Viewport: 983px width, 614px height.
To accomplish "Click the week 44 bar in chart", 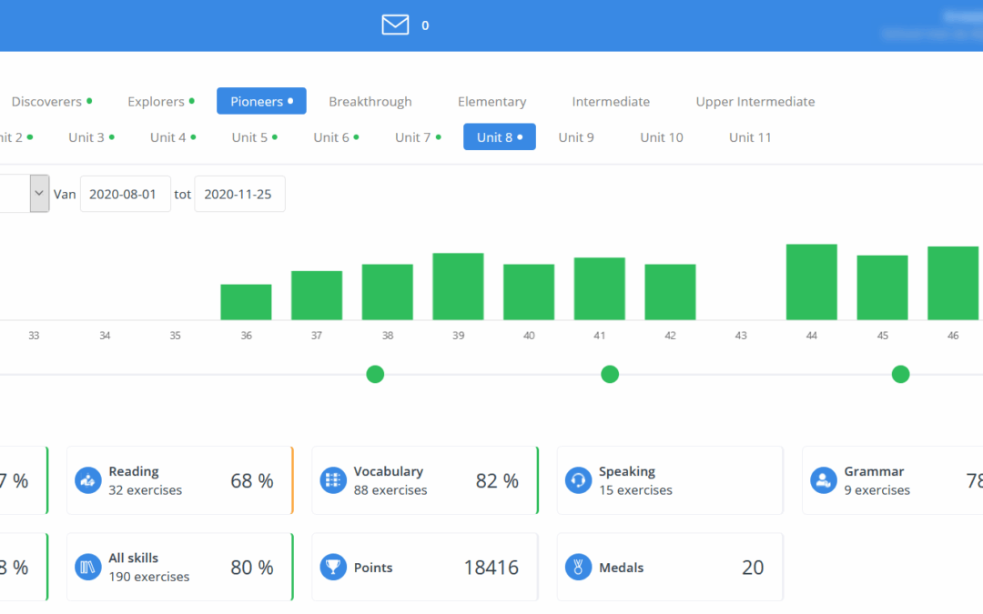I will pyautogui.click(x=812, y=282).
